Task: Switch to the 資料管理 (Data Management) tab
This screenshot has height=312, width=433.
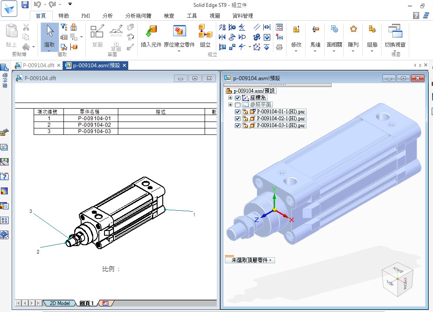Action: [x=243, y=16]
